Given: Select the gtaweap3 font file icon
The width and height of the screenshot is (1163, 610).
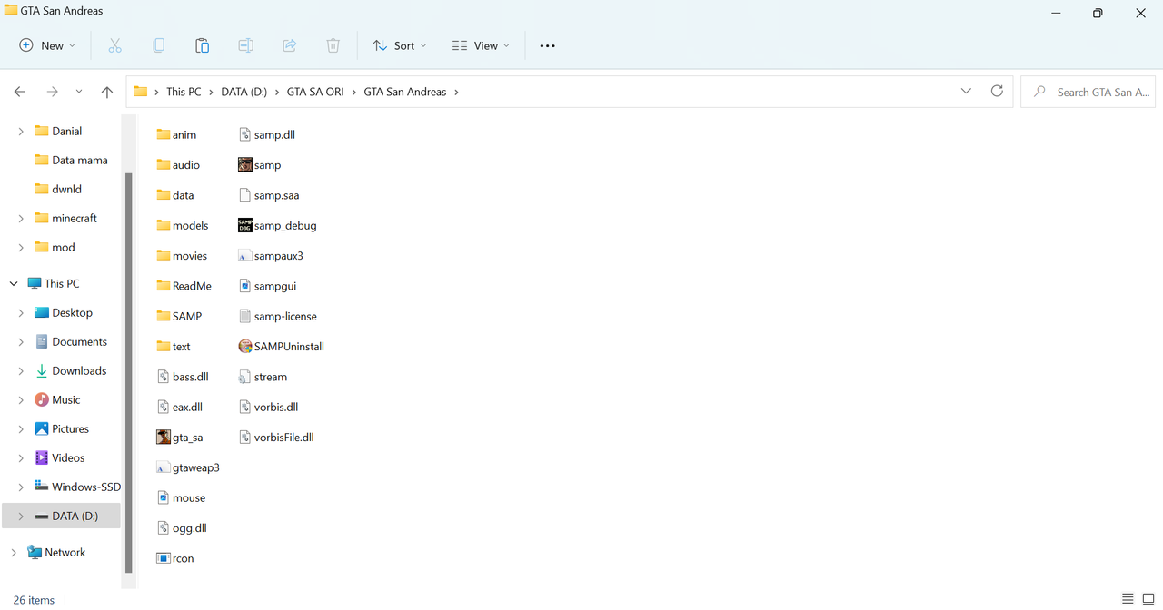Looking at the screenshot, I should 164,467.
